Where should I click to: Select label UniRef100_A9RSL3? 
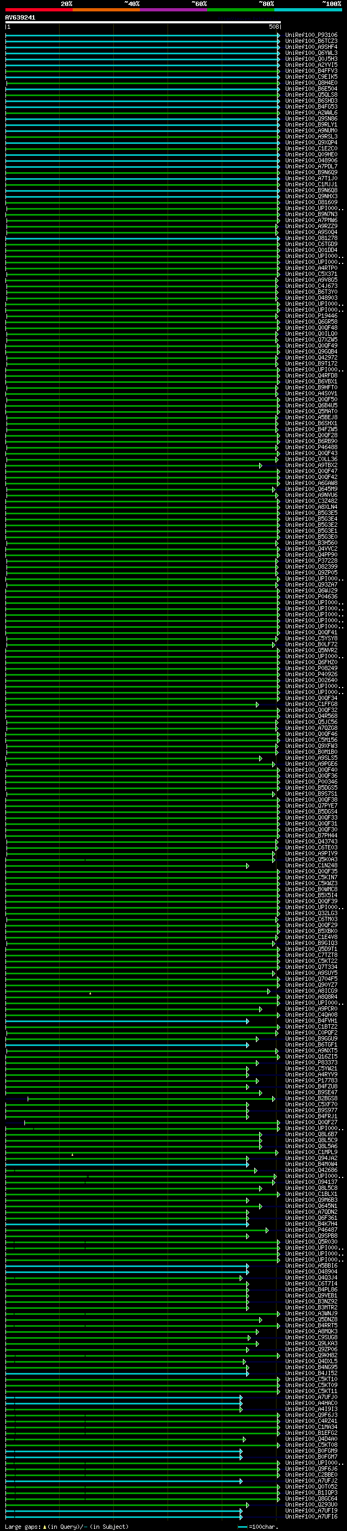311,137
